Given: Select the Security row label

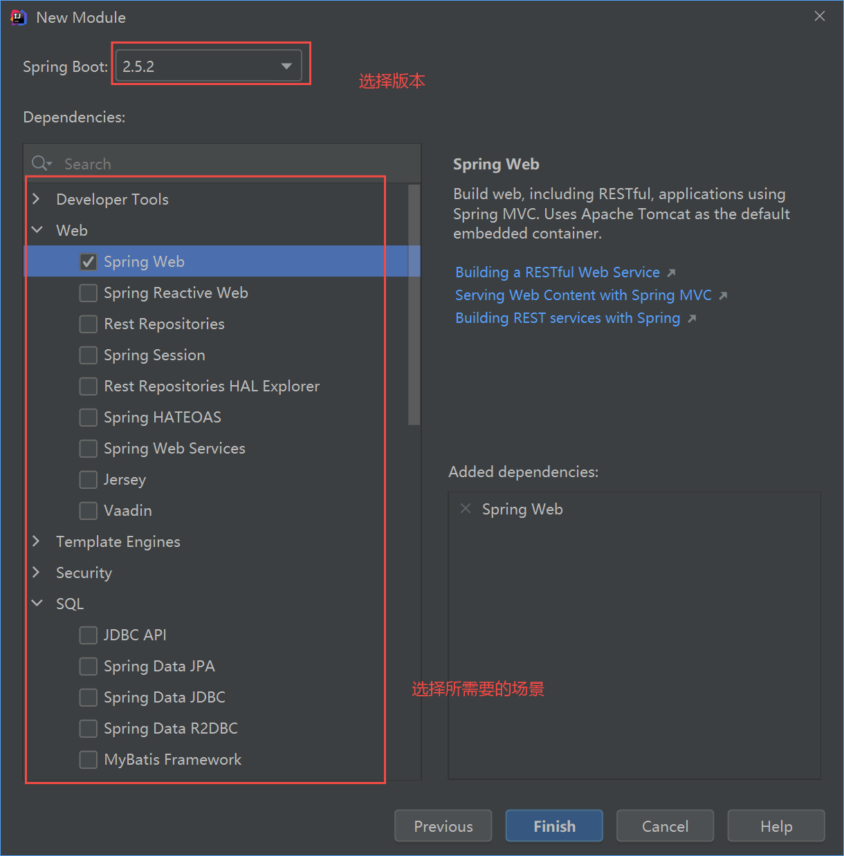Looking at the screenshot, I should coord(84,573).
